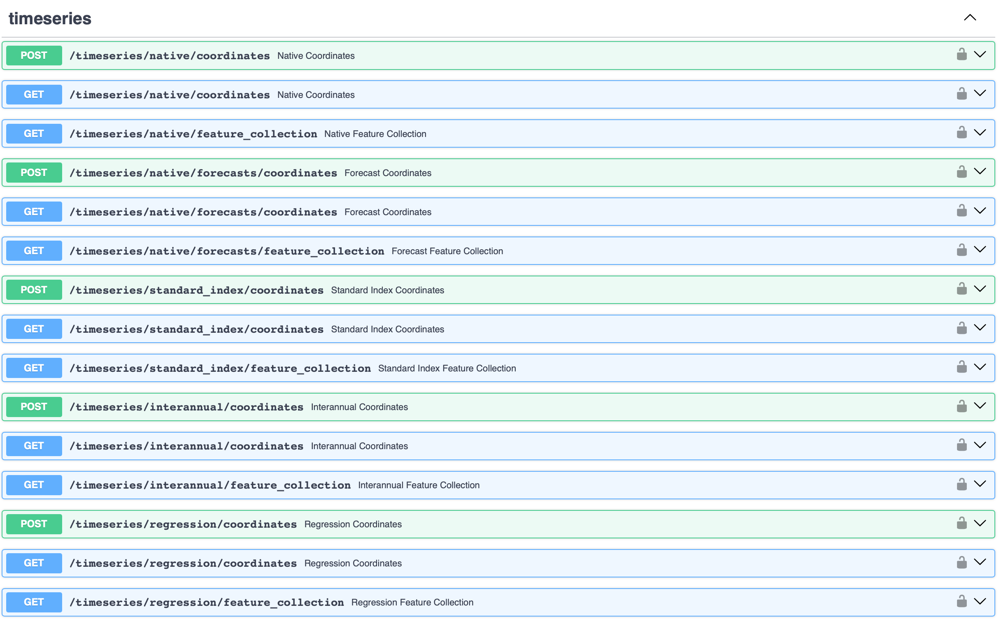1001x626 pixels.
Task: Expand POST interannual coordinates chevron
Action: [x=980, y=406]
